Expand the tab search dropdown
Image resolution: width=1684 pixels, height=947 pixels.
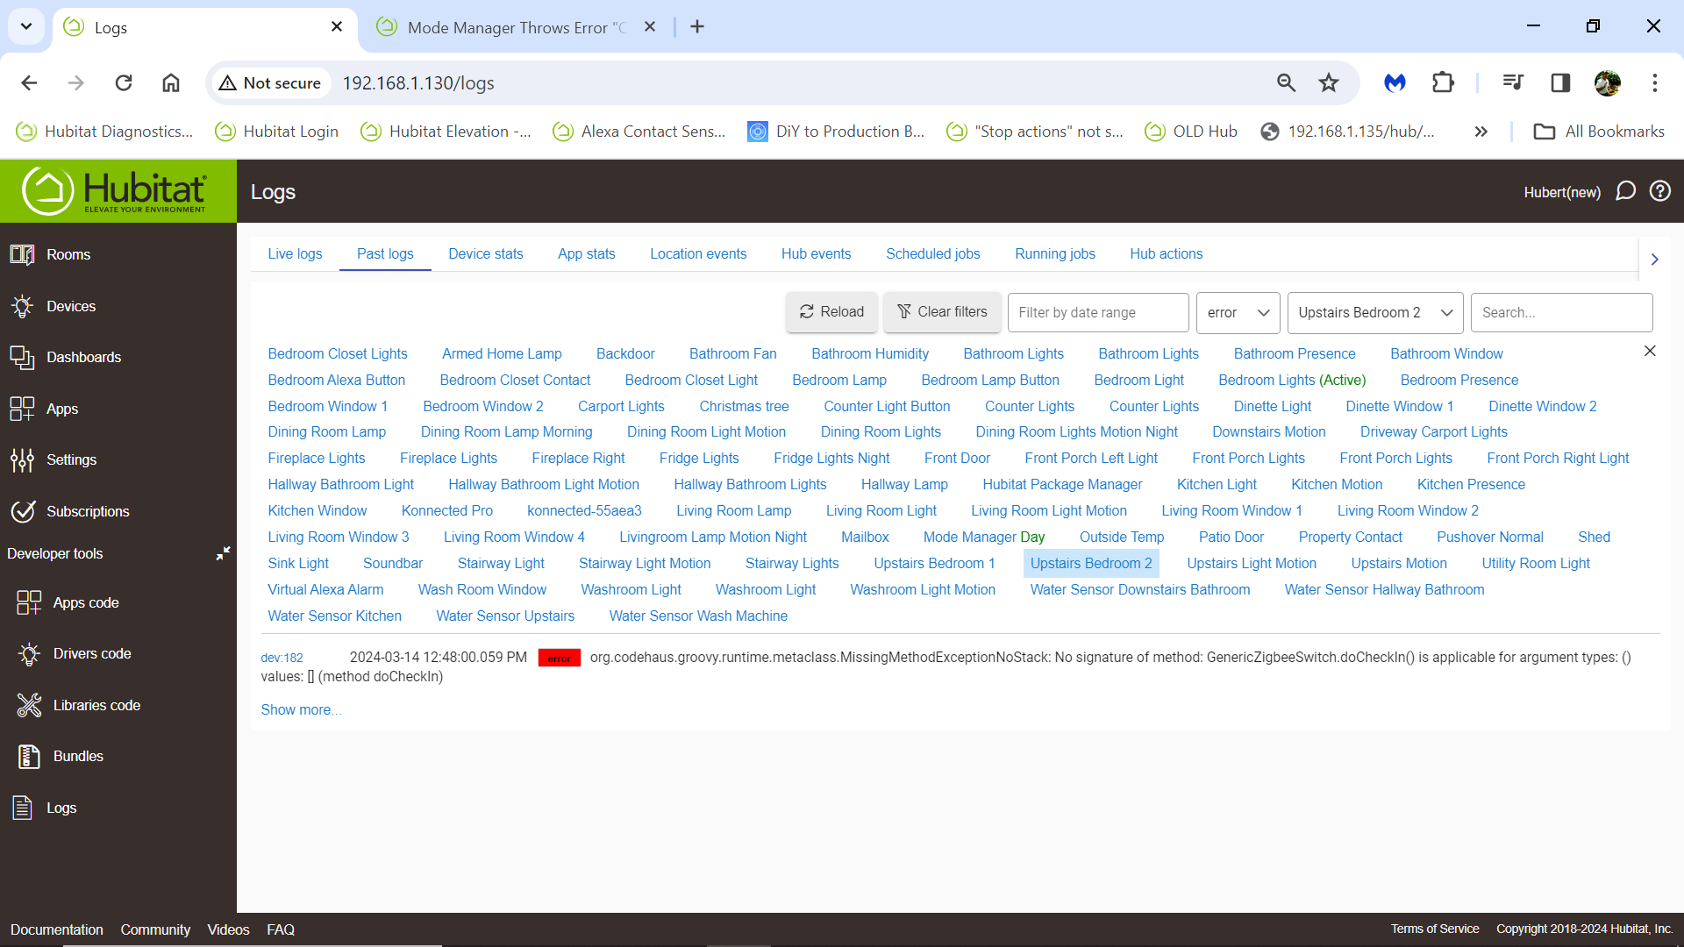click(x=26, y=26)
